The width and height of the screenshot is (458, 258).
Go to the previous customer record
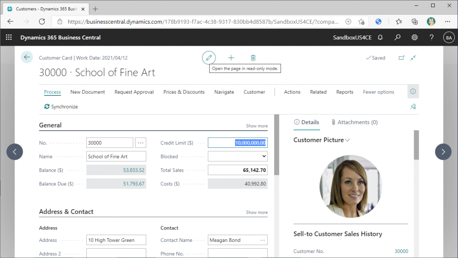[15, 151]
